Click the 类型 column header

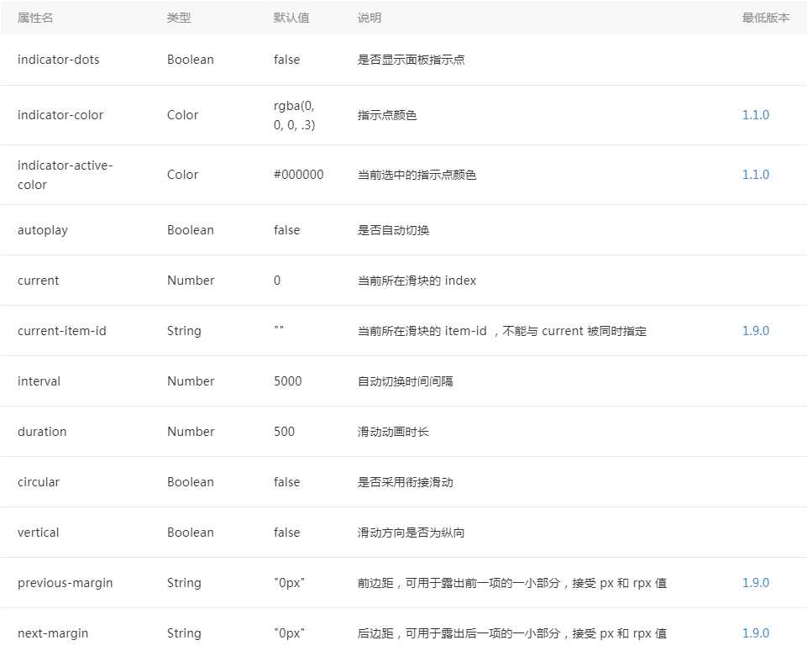pos(179,18)
